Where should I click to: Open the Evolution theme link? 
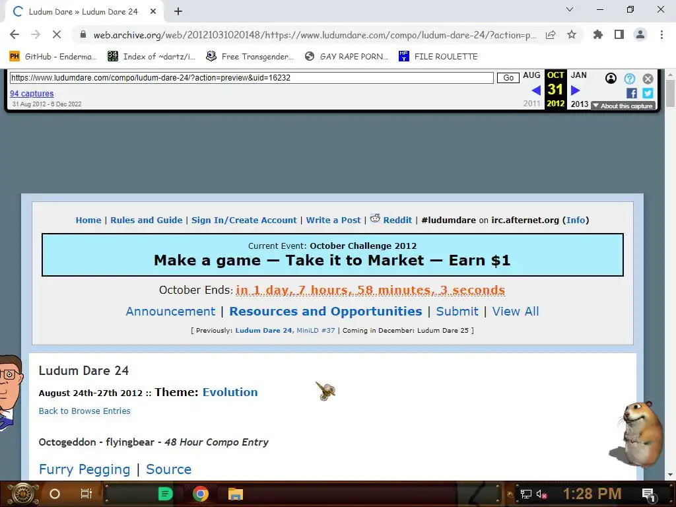(x=230, y=392)
